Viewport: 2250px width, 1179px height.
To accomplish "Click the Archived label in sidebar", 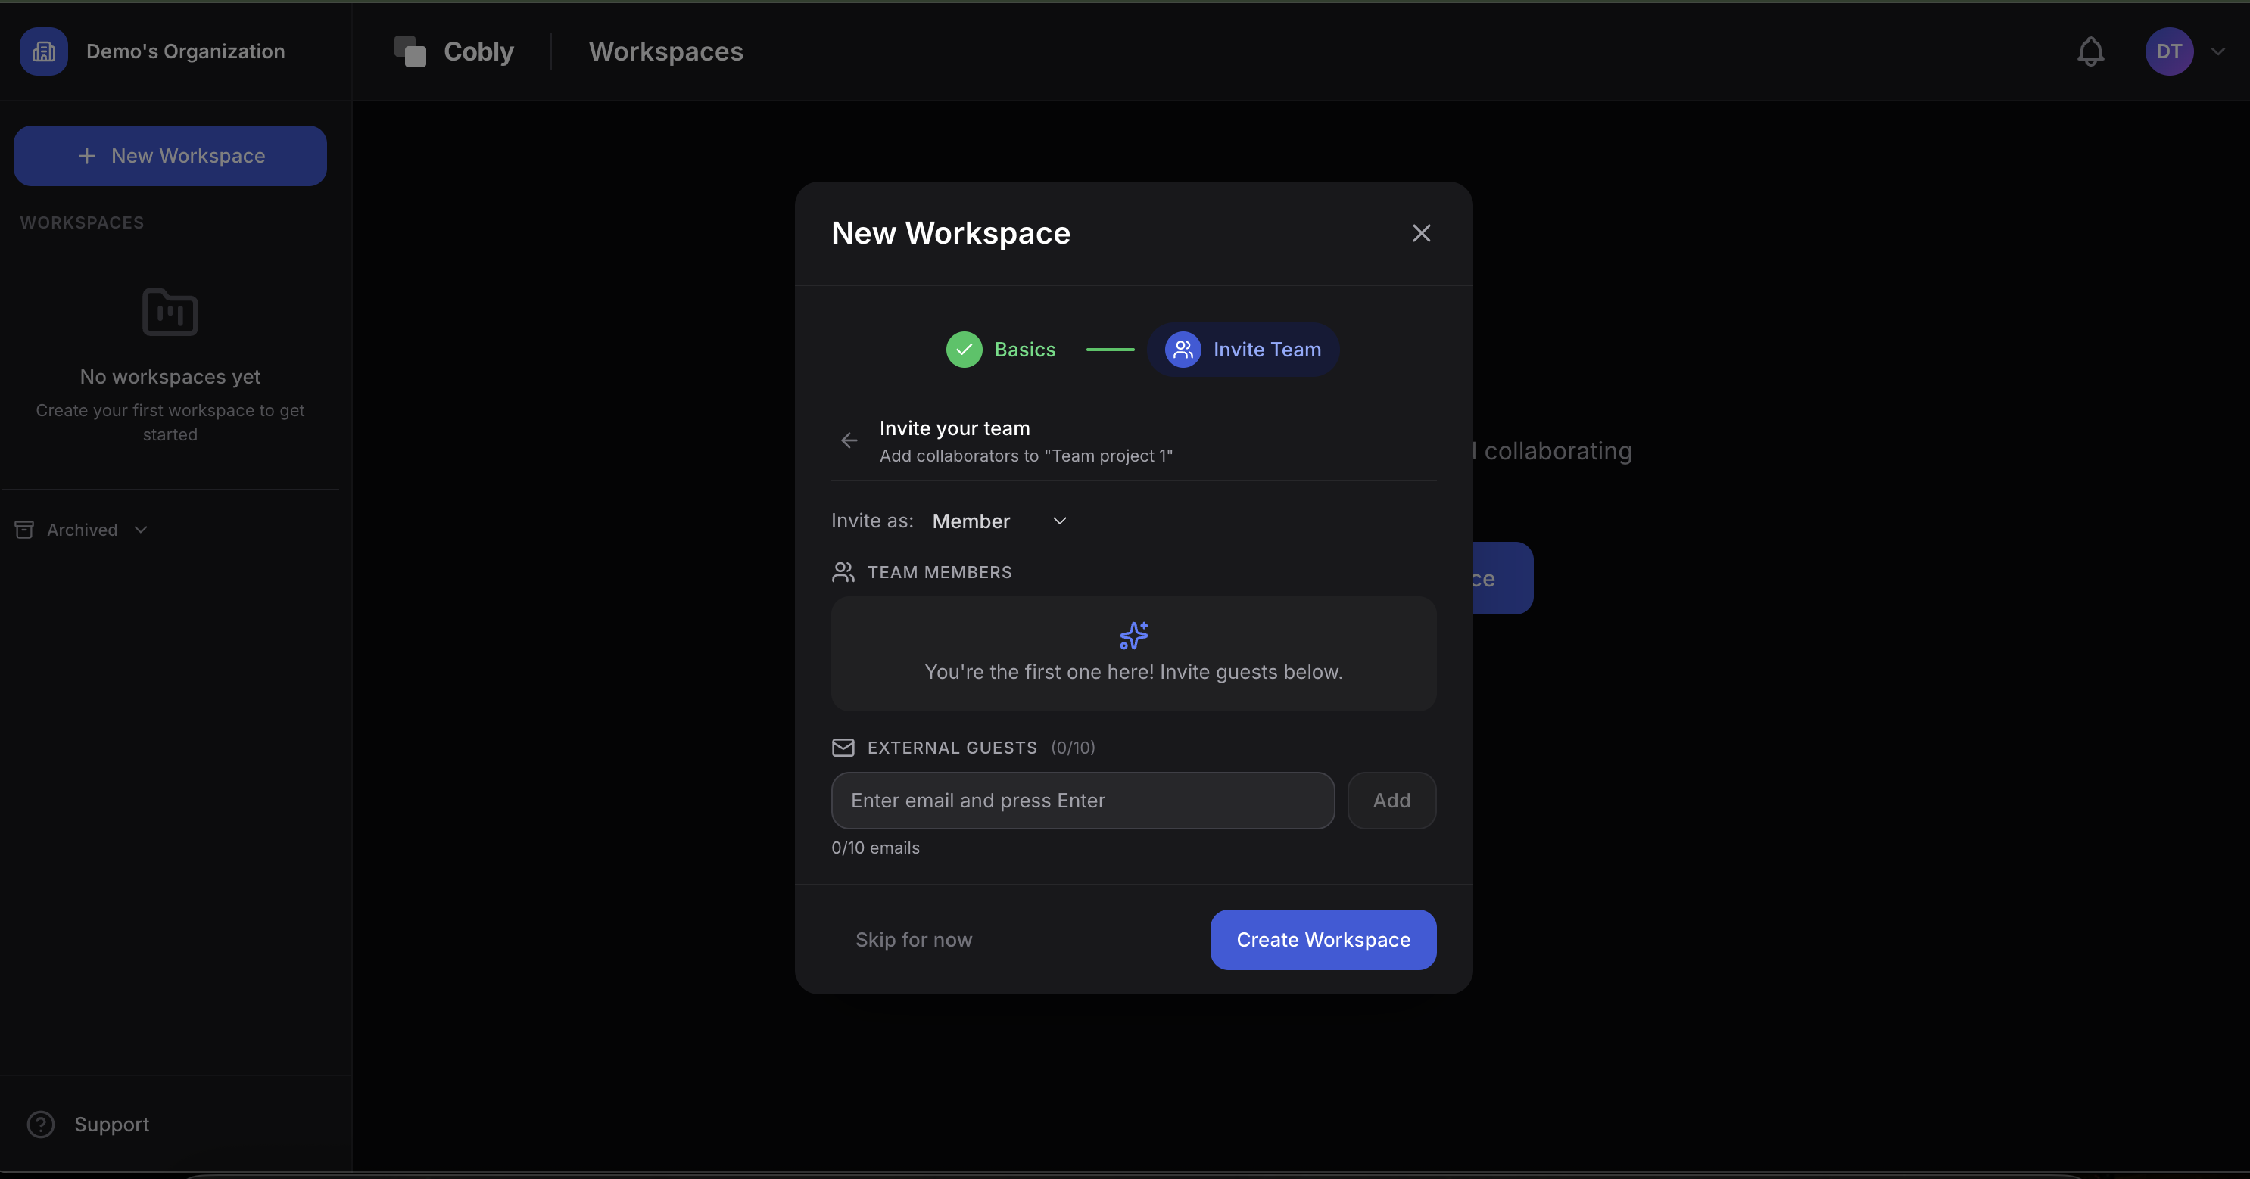I will click(82, 530).
